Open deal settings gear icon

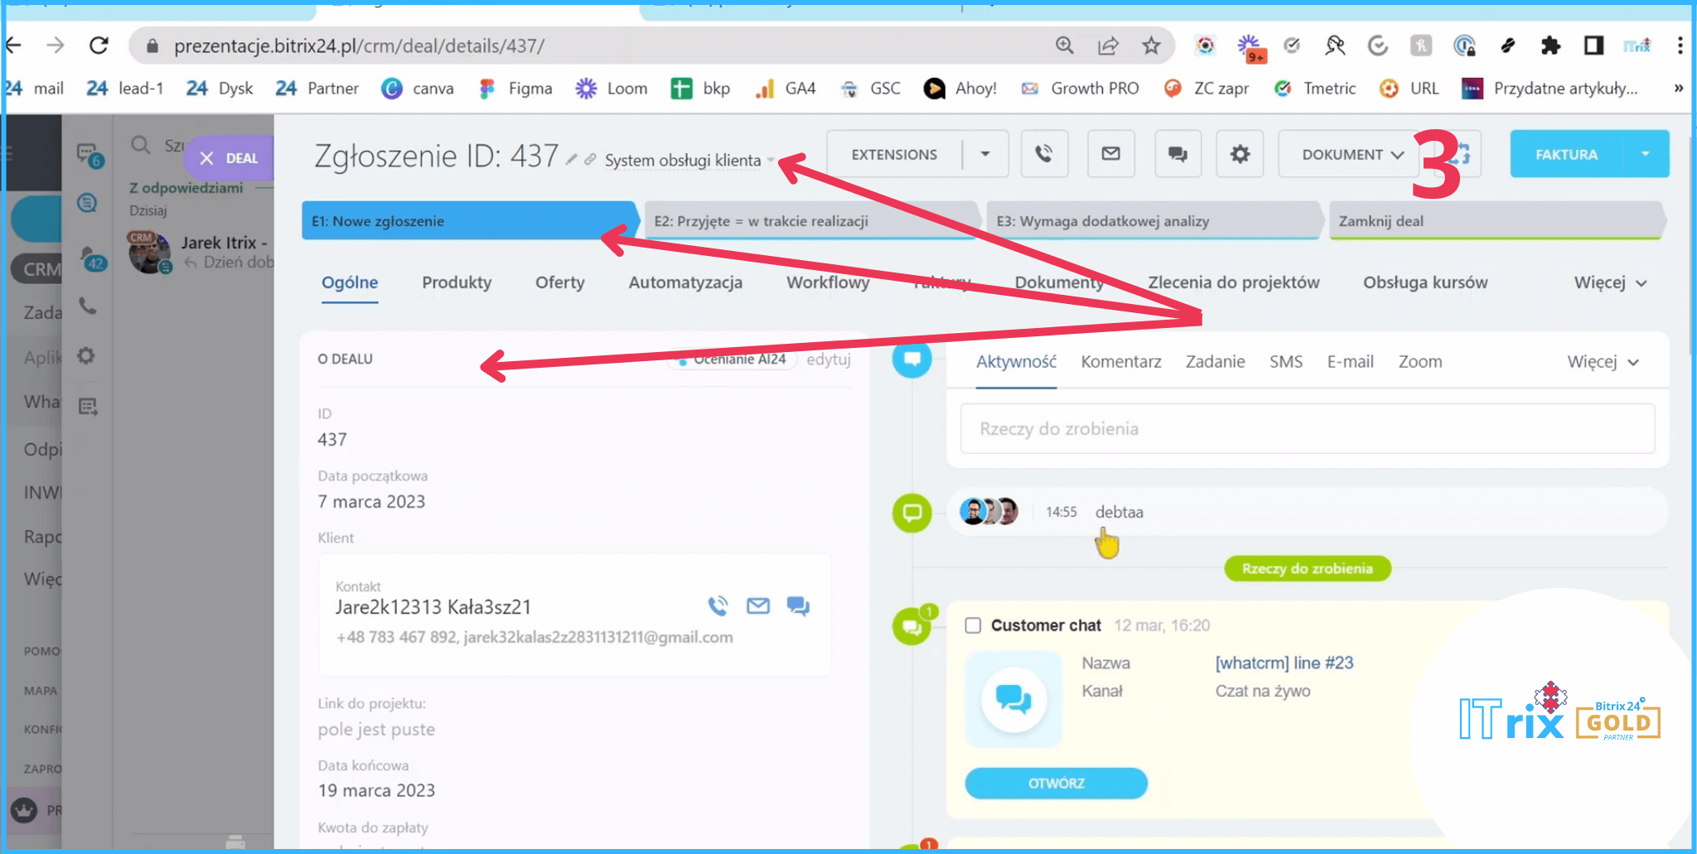(1240, 154)
